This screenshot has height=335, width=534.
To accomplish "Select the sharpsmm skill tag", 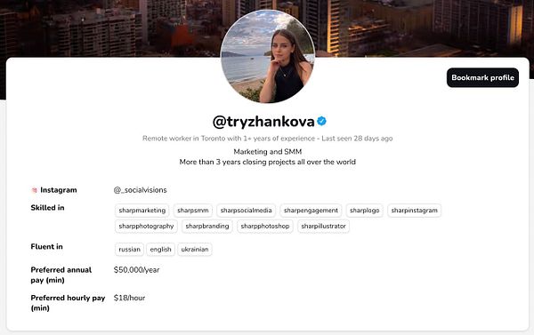I will point(193,211).
